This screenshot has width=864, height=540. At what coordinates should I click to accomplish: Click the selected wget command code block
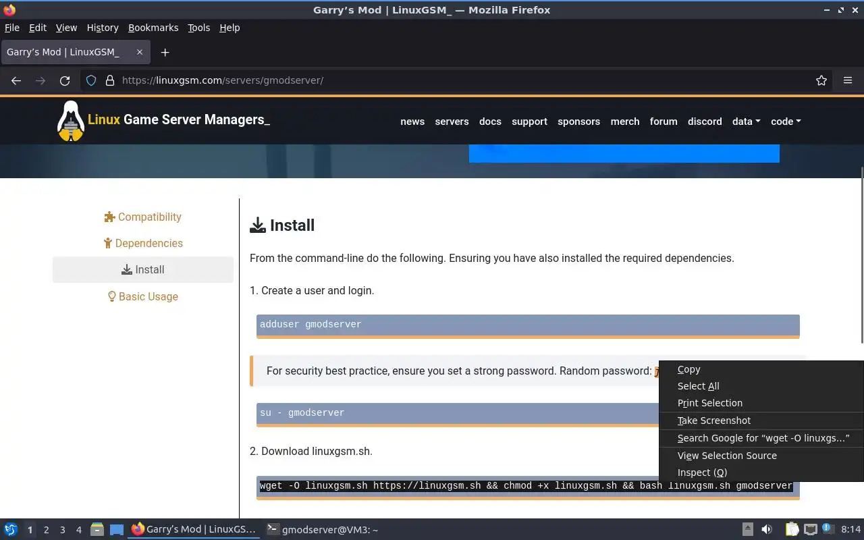pos(528,487)
